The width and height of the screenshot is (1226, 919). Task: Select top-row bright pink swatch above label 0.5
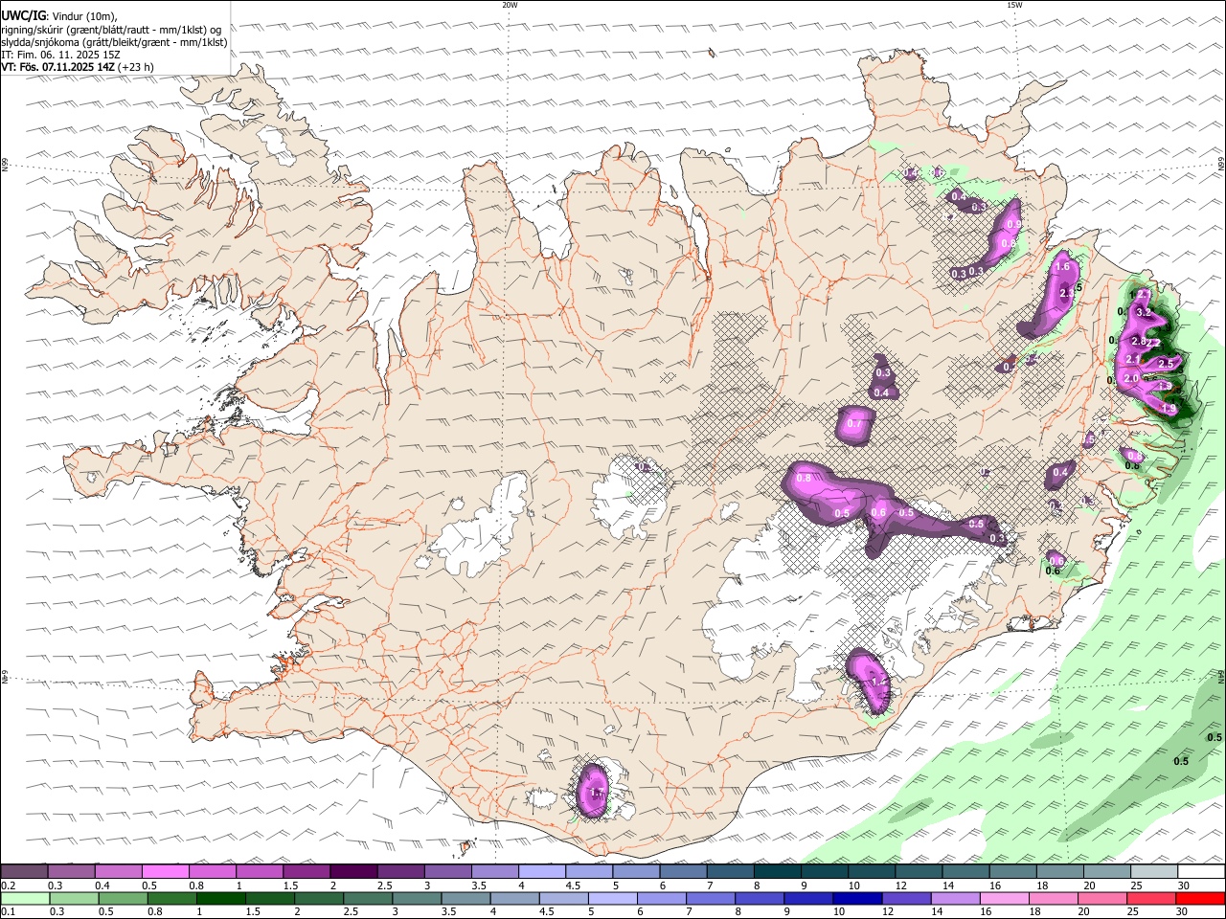pyautogui.click(x=165, y=871)
